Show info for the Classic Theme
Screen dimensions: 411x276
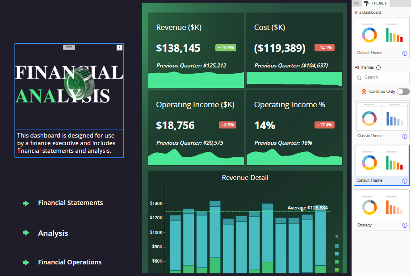pyautogui.click(x=405, y=136)
